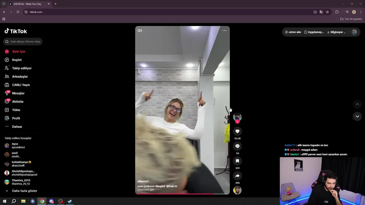
Task: Reload the TikTok page
Action: (18, 12)
